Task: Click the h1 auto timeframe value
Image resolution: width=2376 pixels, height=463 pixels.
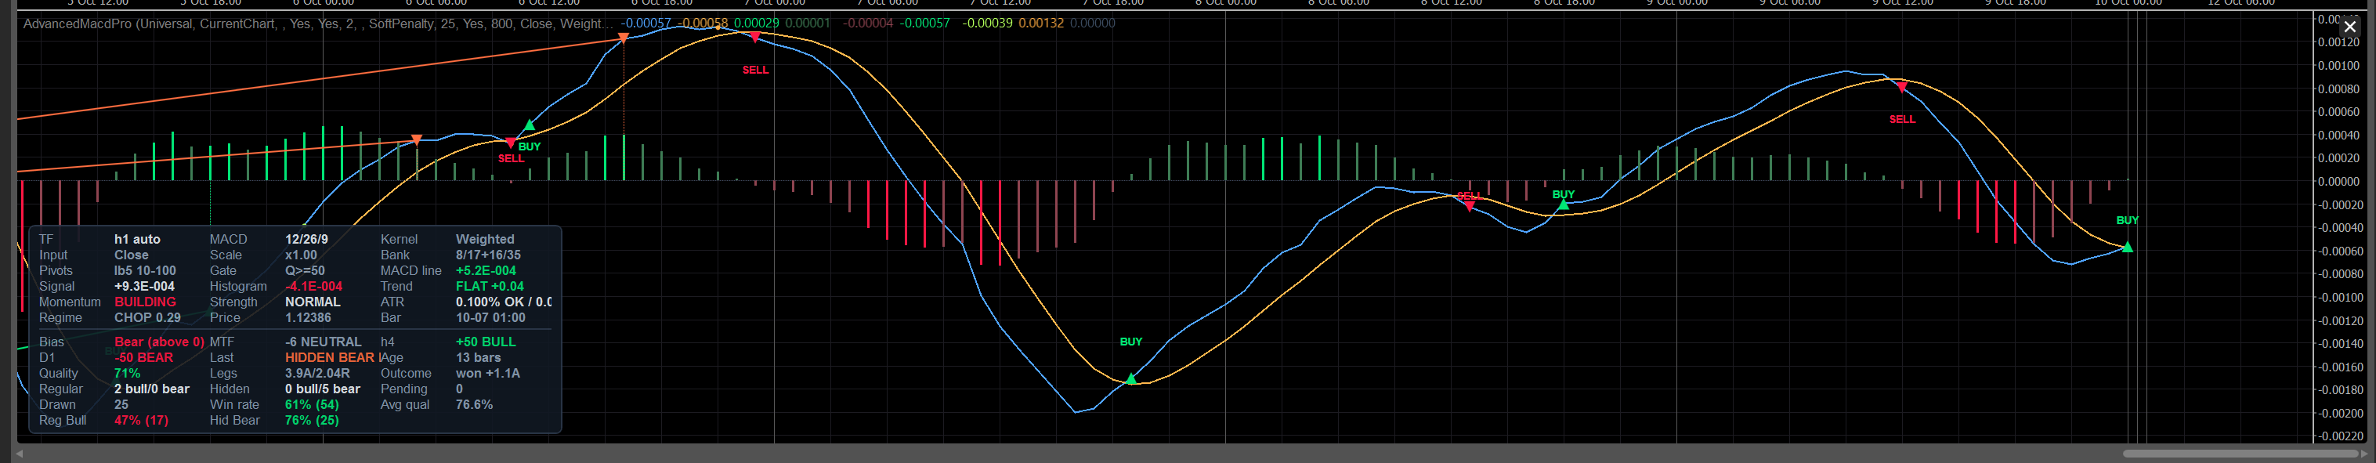Action: pos(137,239)
